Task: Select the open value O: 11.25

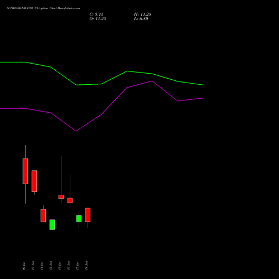Action: 98,19
